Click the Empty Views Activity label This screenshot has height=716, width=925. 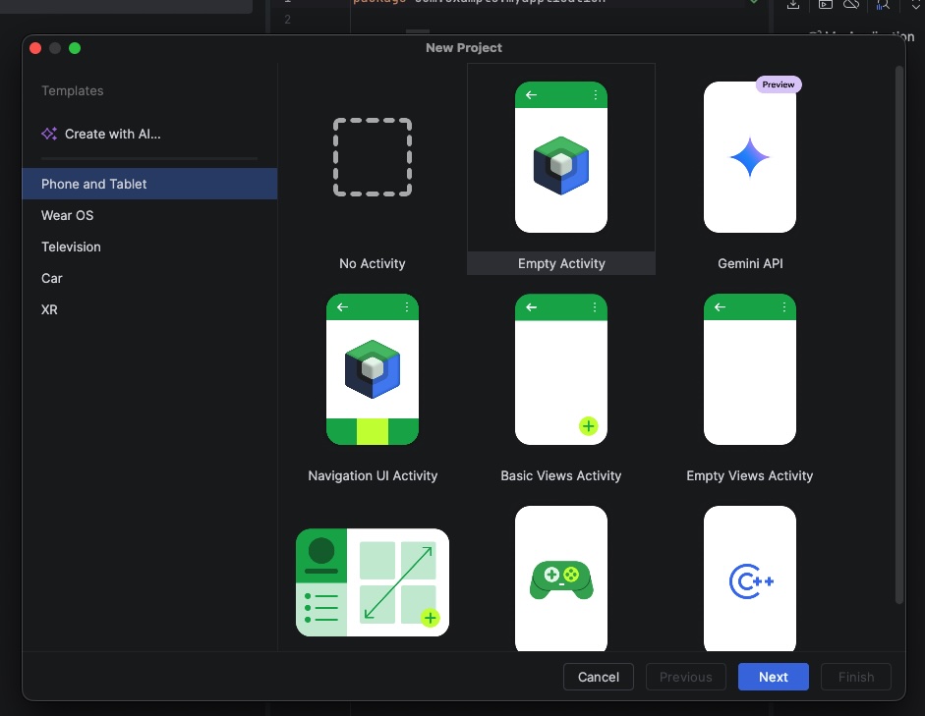(x=750, y=475)
